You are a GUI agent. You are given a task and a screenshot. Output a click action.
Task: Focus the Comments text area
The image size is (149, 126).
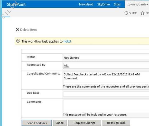(x=106, y=106)
